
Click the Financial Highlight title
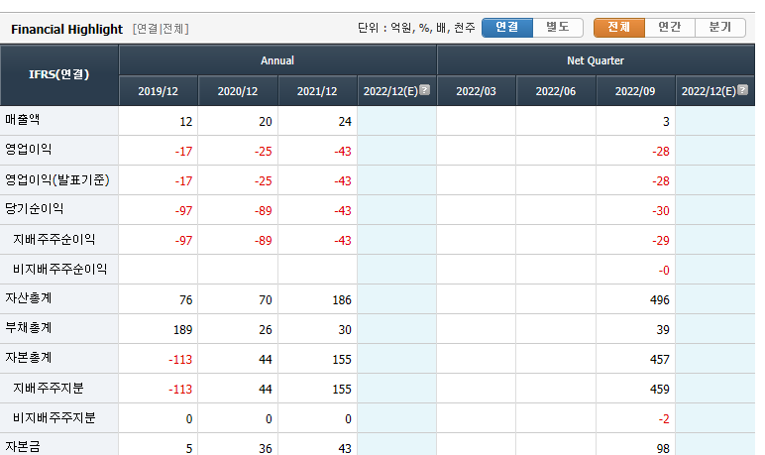click(66, 30)
